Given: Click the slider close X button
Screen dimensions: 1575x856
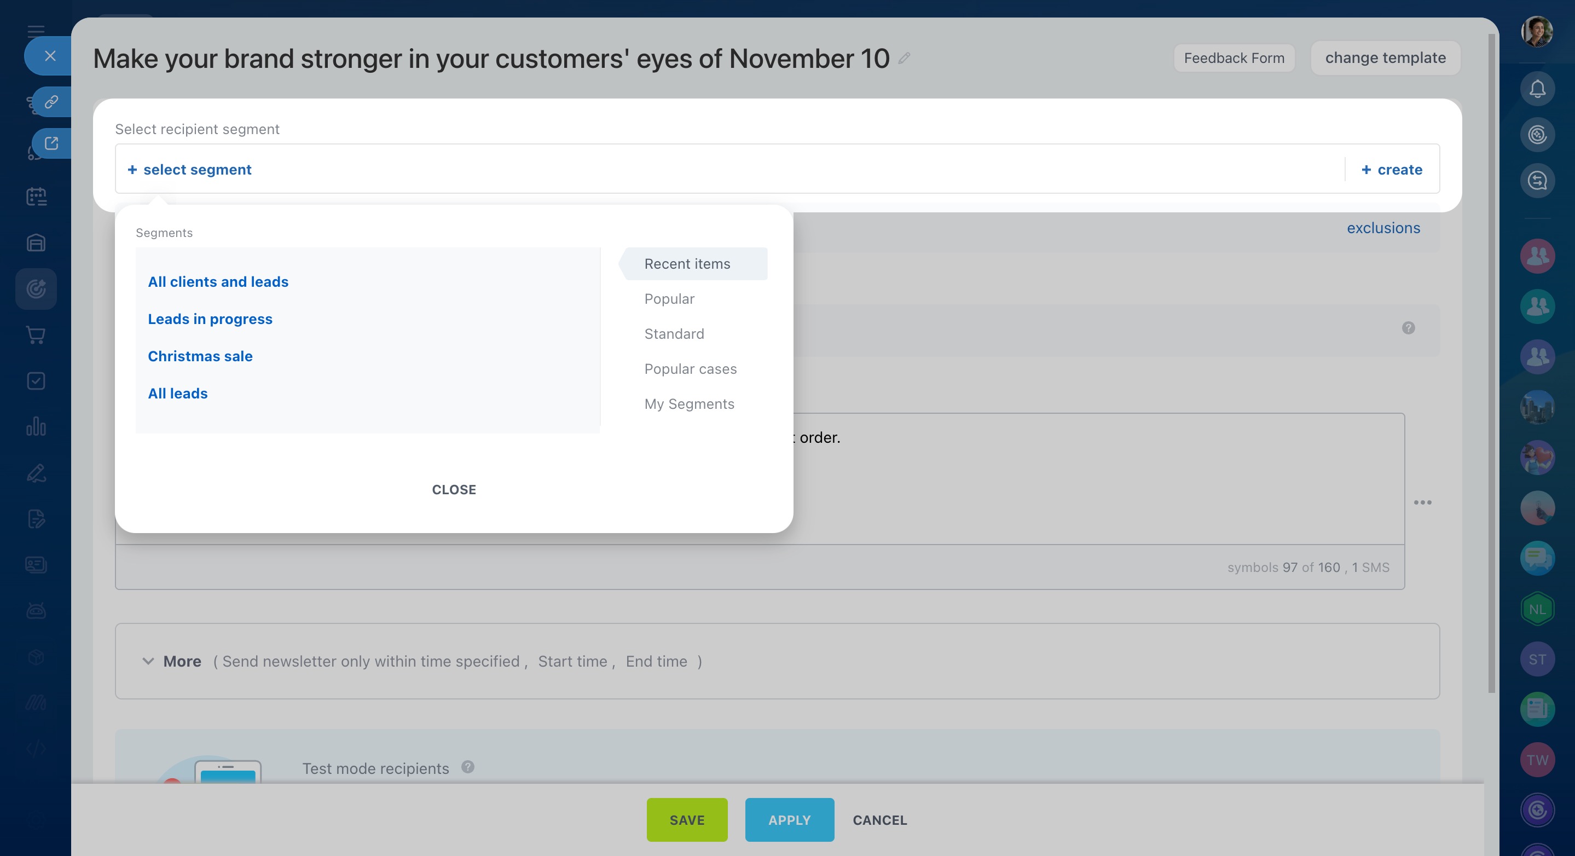Looking at the screenshot, I should [50, 56].
